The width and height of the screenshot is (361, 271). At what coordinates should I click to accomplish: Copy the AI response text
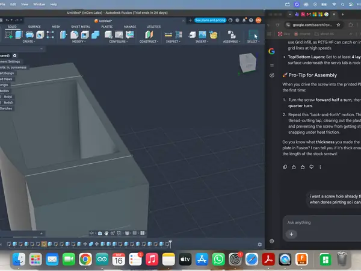click(285, 167)
